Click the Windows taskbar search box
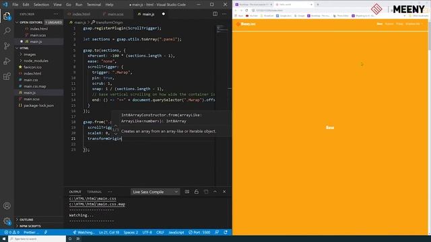The height and width of the screenshot is (242, 431). click(x=38, y=239)
